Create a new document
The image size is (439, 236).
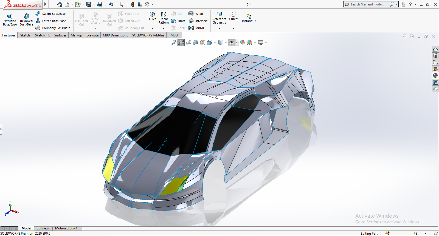tap(67, 4)
